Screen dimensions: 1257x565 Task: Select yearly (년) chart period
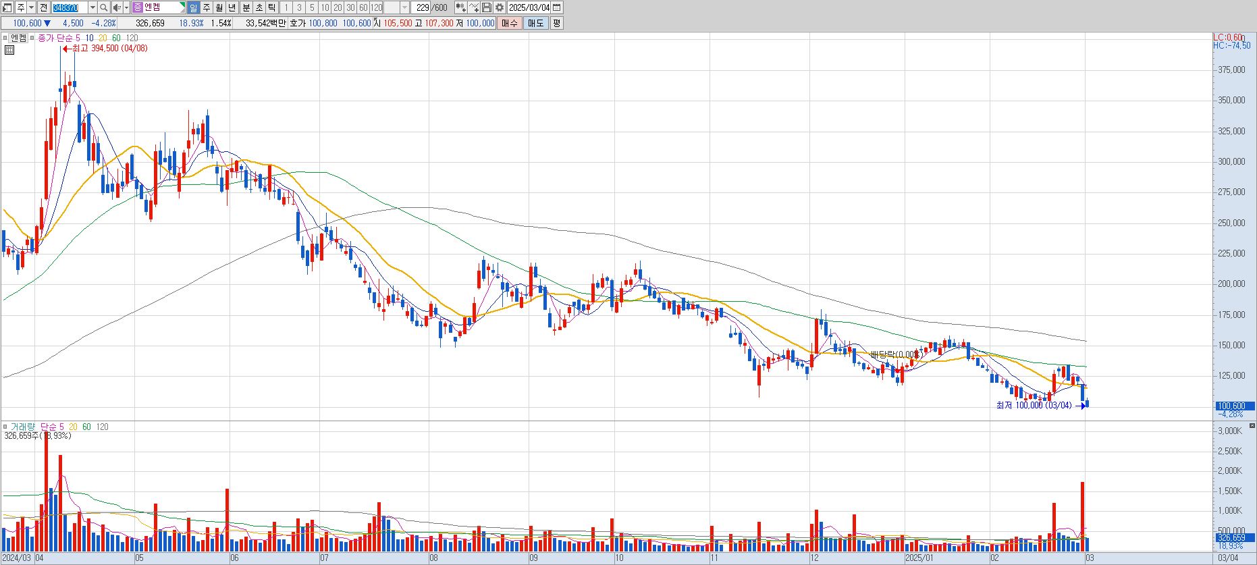pyautogui.click(x=232, y=7)
